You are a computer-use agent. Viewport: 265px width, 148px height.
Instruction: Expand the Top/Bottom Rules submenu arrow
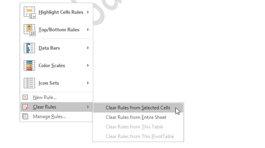point(88,30)
